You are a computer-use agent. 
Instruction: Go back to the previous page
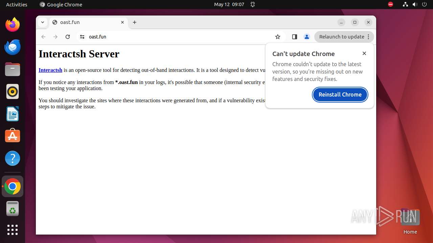coord(43,37)
